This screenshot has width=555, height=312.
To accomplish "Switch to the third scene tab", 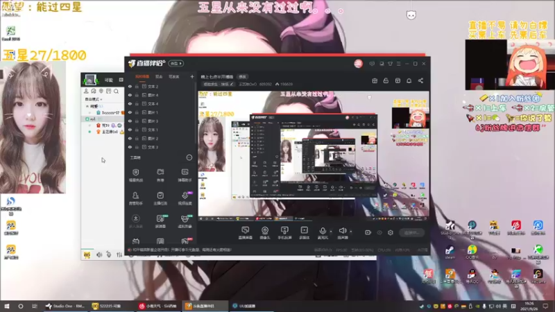I will coord(173,76).
